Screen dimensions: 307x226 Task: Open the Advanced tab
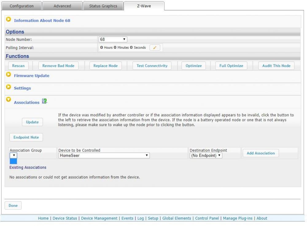click(62, 6)
